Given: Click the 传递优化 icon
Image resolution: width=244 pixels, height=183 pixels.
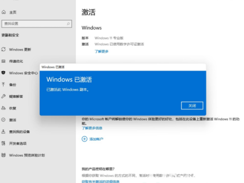Looking at the screenshot, I should click(x=3, y=61).
